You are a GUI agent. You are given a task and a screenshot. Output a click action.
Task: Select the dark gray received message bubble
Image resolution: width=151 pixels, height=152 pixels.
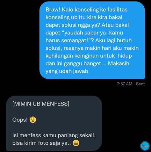coord(54,123)
